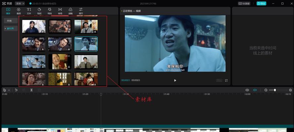Click the 02:00 mark on timeline ruler
This screenshot has height=132, width=294.
click(248, 94)
